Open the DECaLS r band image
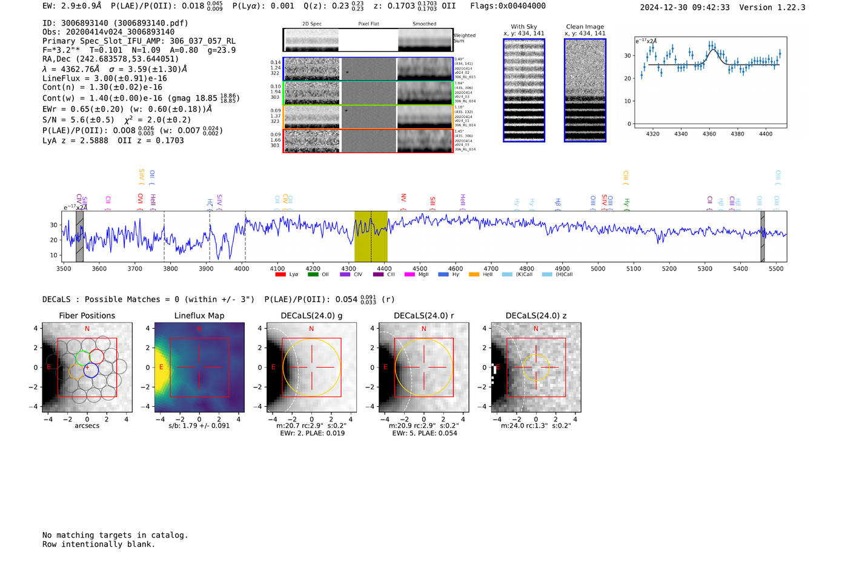Image resolution: width=848 pixels, height=577 pixels. (423, 367)
